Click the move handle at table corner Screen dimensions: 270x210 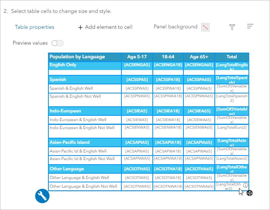250,193
